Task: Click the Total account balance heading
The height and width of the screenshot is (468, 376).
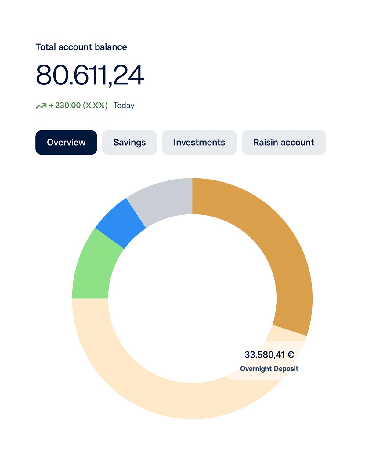Action: coord(81,47)
